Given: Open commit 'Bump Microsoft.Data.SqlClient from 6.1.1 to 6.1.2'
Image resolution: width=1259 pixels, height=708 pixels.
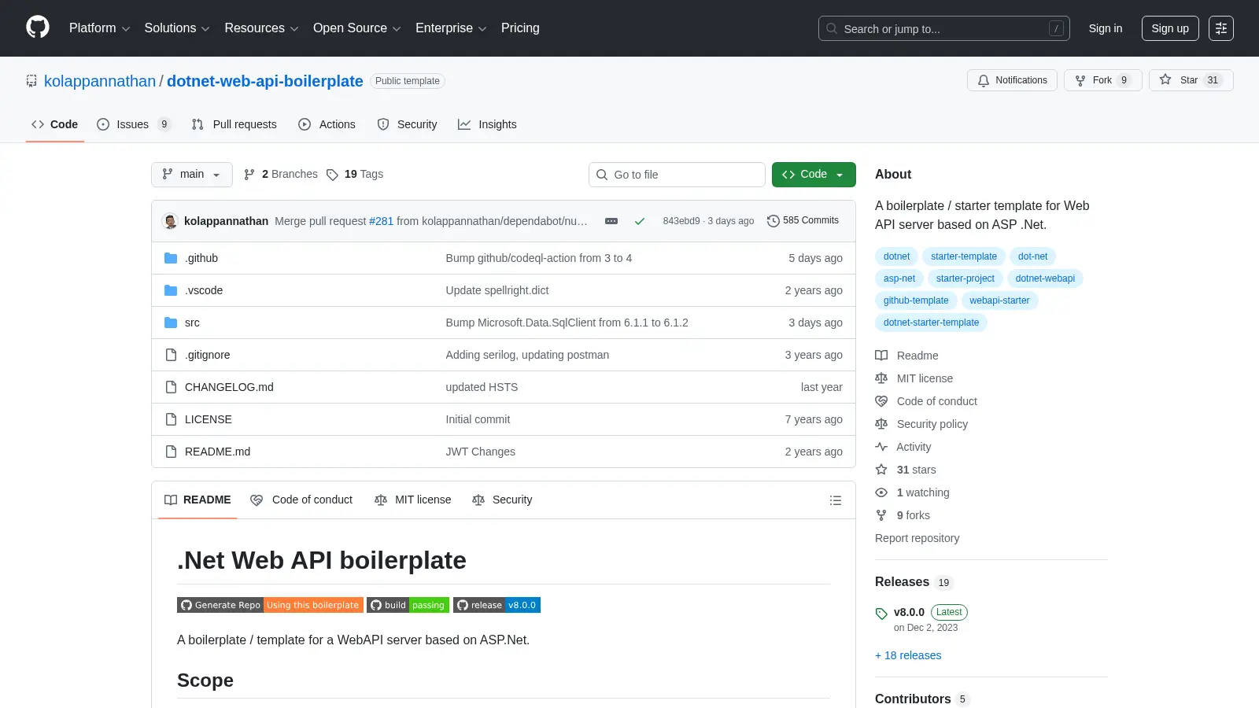Looking at the screenshot, I should pyautogui.click(x=567, y=323).
